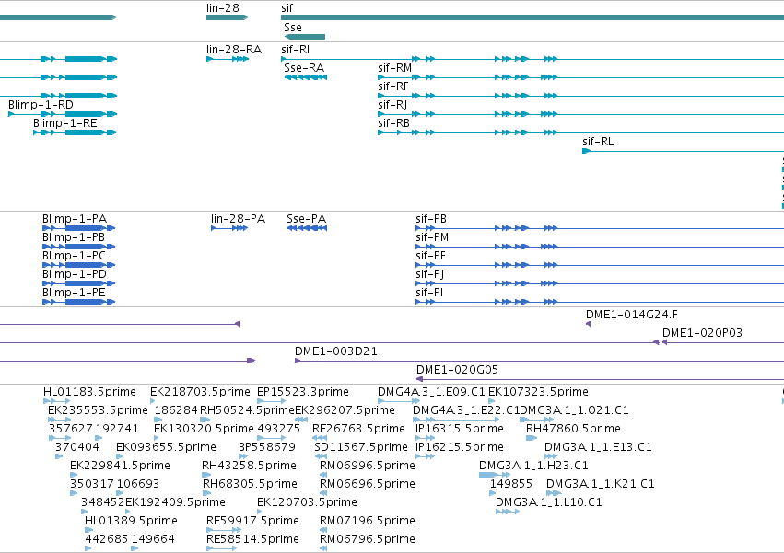Click the sif-RJ transcript label
Viewport: 784px width, 553px height.
click(x=392, y=104)
